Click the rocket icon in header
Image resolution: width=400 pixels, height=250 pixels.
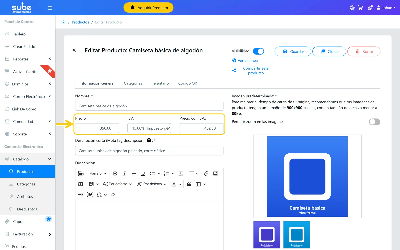pos(370,8)
